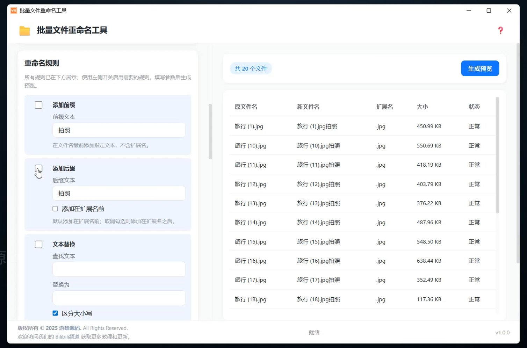Click the rules panel vertical scrollbar

click(210, 131)
